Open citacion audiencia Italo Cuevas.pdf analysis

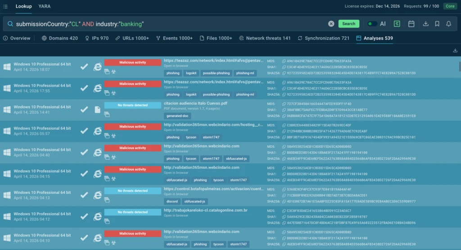click(x=195, y=103)
